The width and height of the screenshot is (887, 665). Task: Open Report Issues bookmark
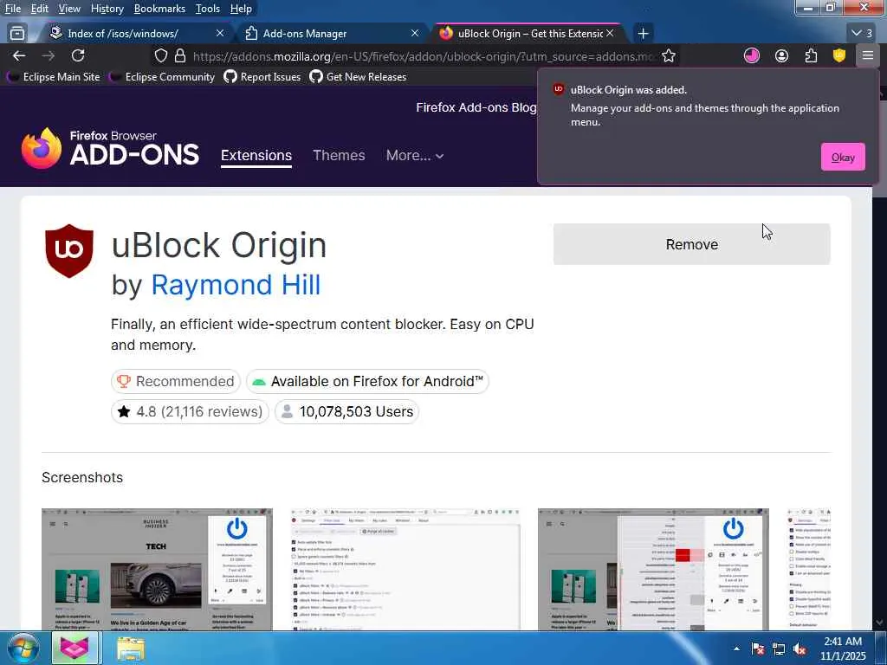click(262, 77)
